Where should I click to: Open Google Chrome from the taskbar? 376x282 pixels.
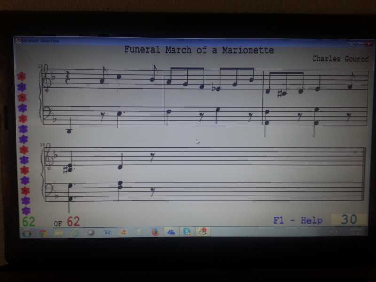click(x=43, y=233)
